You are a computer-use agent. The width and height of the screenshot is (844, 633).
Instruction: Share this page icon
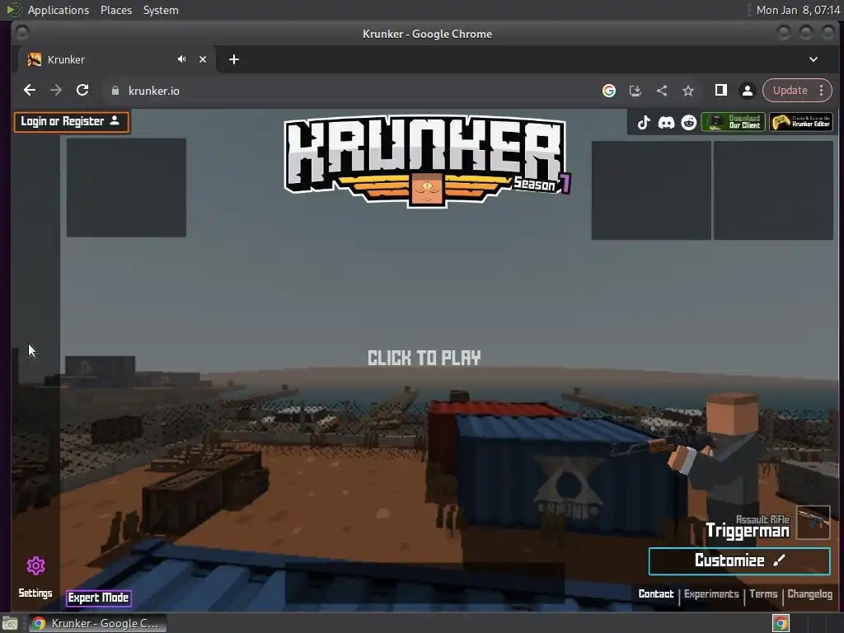click(662, 91)
